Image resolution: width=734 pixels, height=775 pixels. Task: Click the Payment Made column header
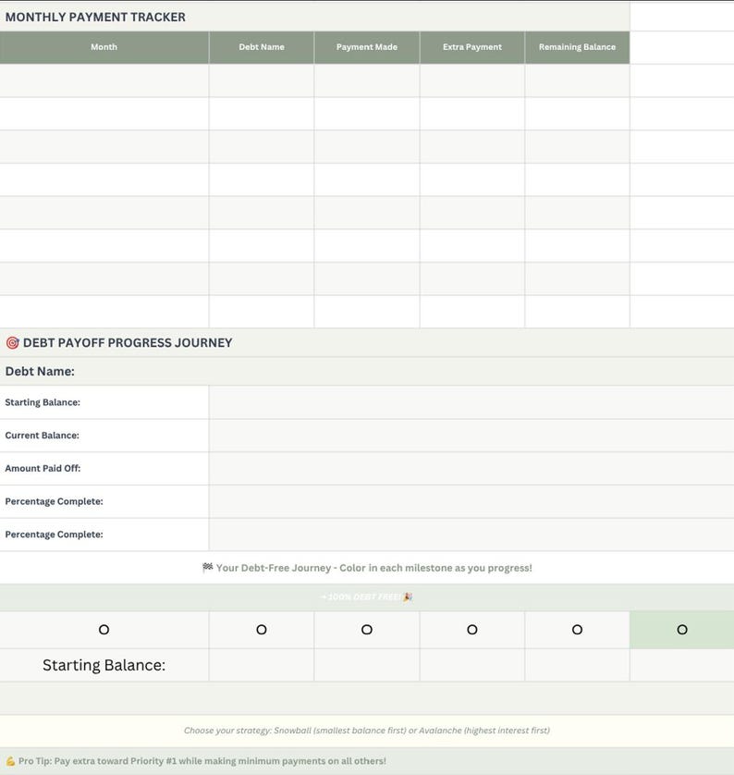(x=367, y=47)
